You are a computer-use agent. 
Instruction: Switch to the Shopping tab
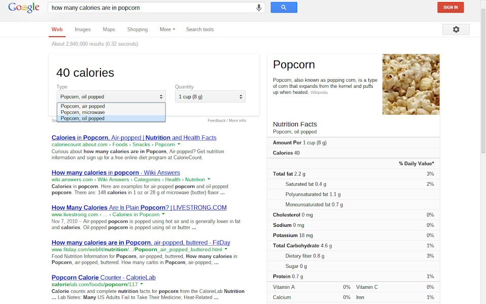coord(137,29)
